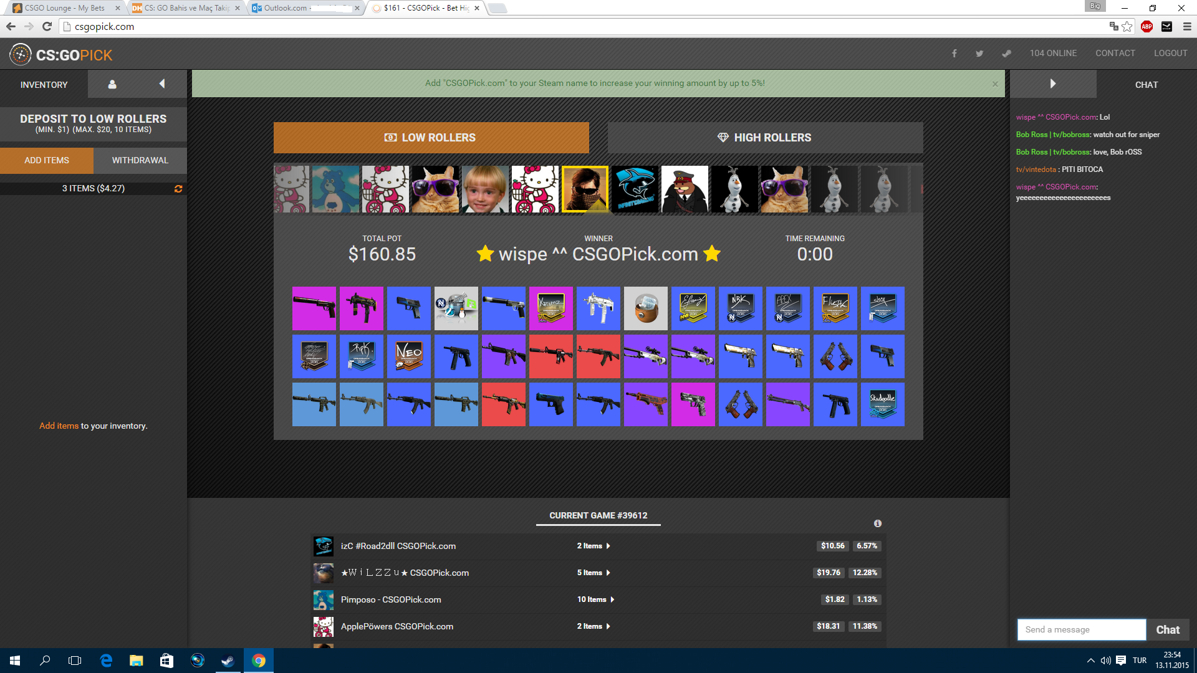Screen dimensions: 1197x673
Task: Expand ApplePöwers' 2 Items list
Action: click(593, 626)
